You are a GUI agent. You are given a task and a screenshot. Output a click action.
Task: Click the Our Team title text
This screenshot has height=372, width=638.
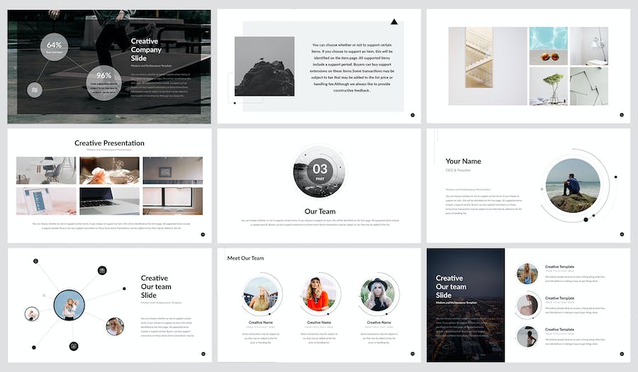tap(320, 211)
